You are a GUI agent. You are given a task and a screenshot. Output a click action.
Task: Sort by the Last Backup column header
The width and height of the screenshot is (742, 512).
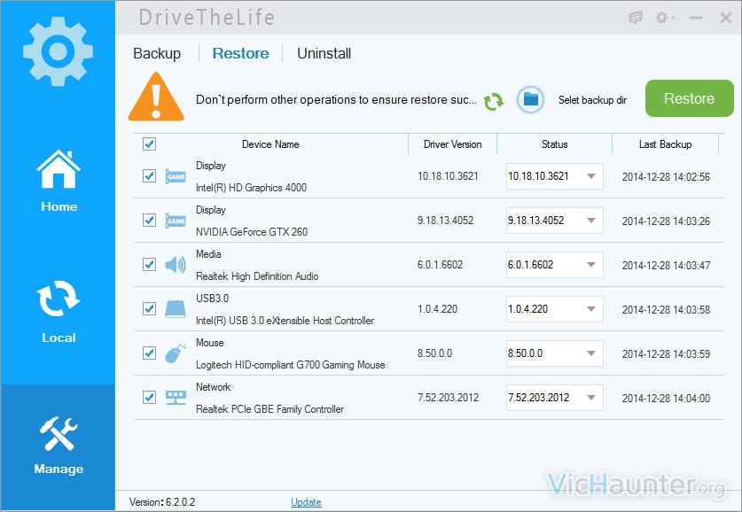tap(666, 144)
